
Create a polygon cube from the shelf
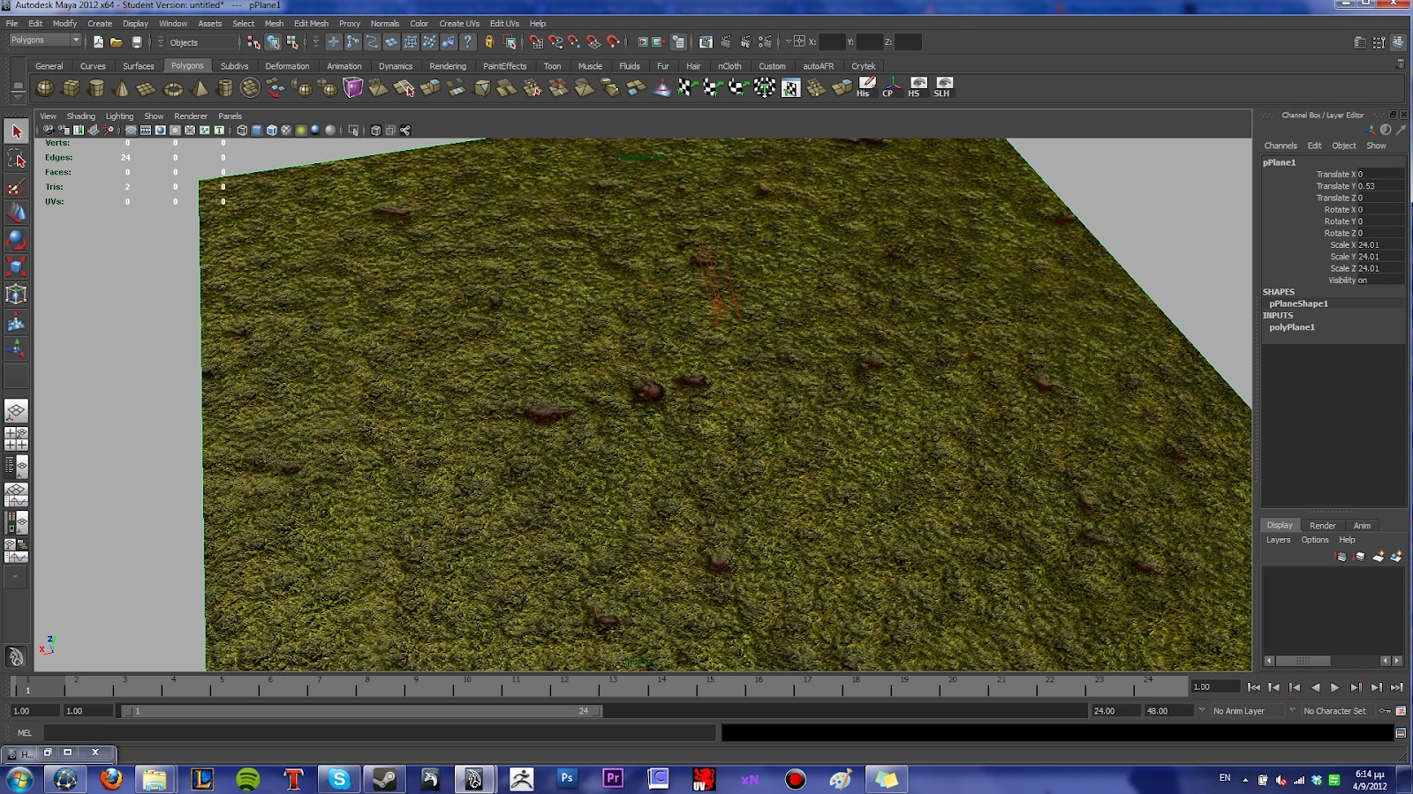point(72,88)
